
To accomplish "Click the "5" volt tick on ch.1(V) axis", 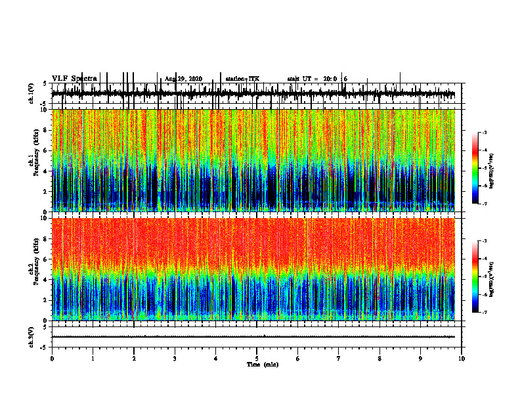I will coord(45,83).
